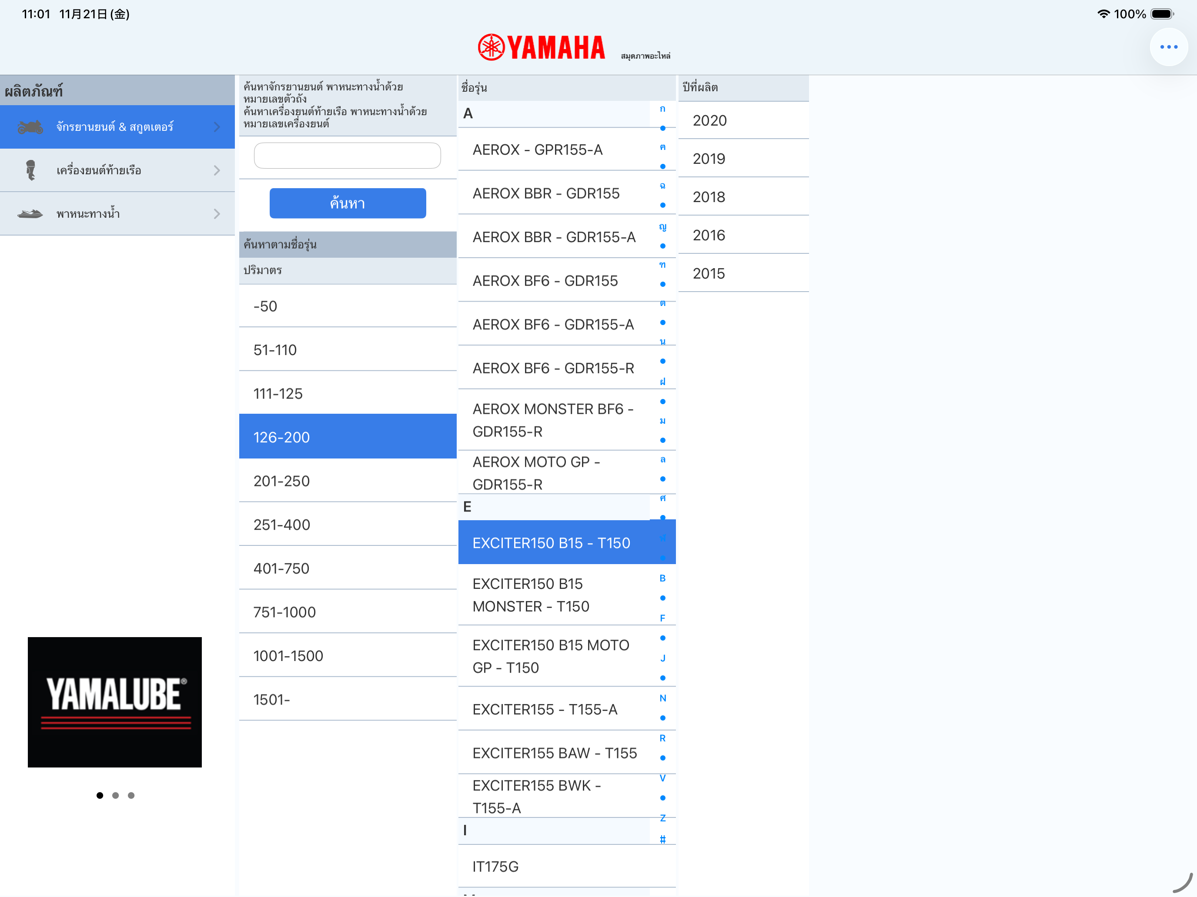Jump to index letter B
The height and width of the screenshot is (897, 1197).
(662, 578)
